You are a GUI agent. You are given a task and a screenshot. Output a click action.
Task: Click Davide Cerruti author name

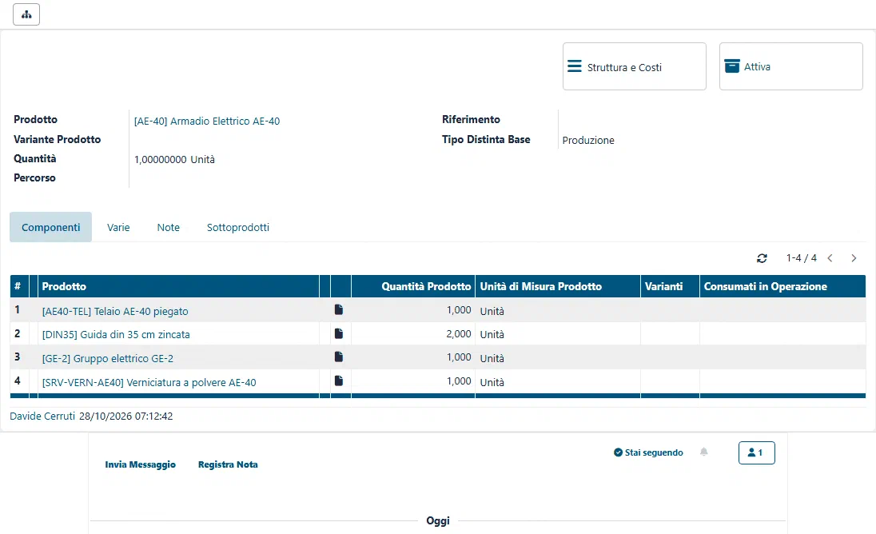pyautogui.click(x=42, y=416)
